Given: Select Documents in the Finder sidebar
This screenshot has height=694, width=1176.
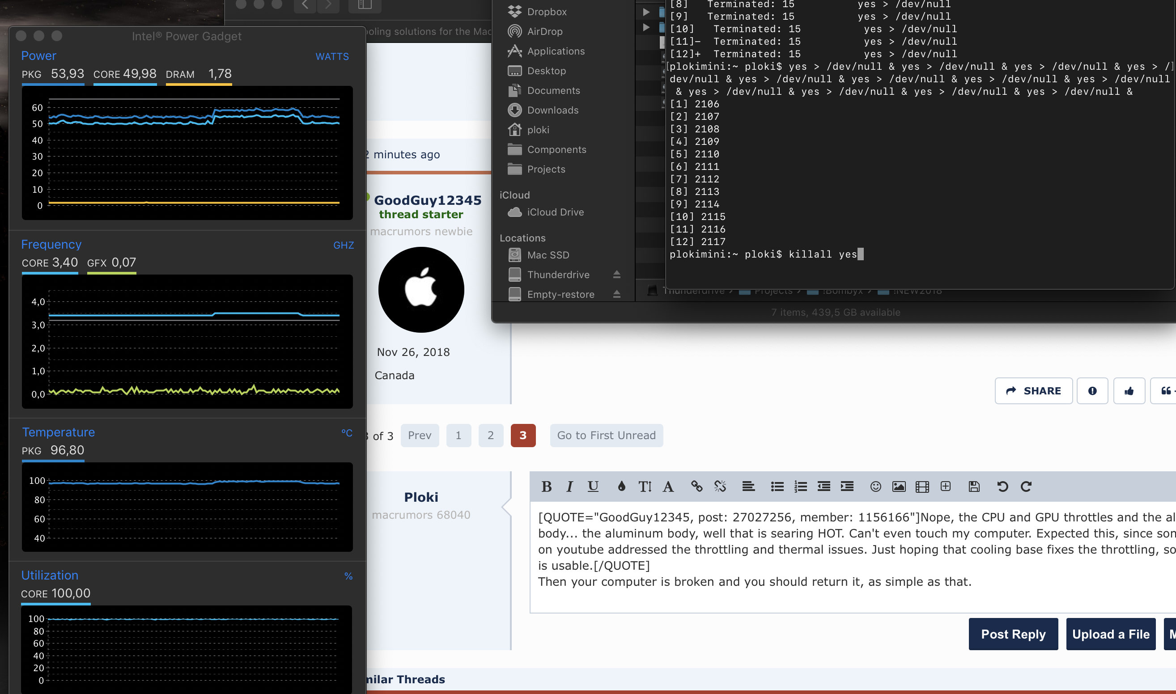Looking at the screenshot, I should pyautogui.click(x=553, y=90).
